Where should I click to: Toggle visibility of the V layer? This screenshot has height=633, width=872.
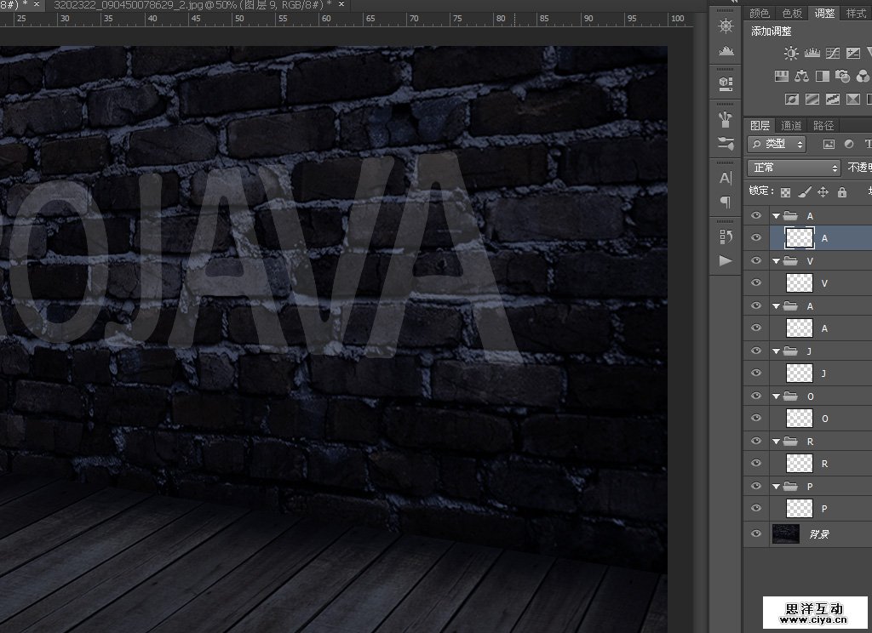click(755, 283)
